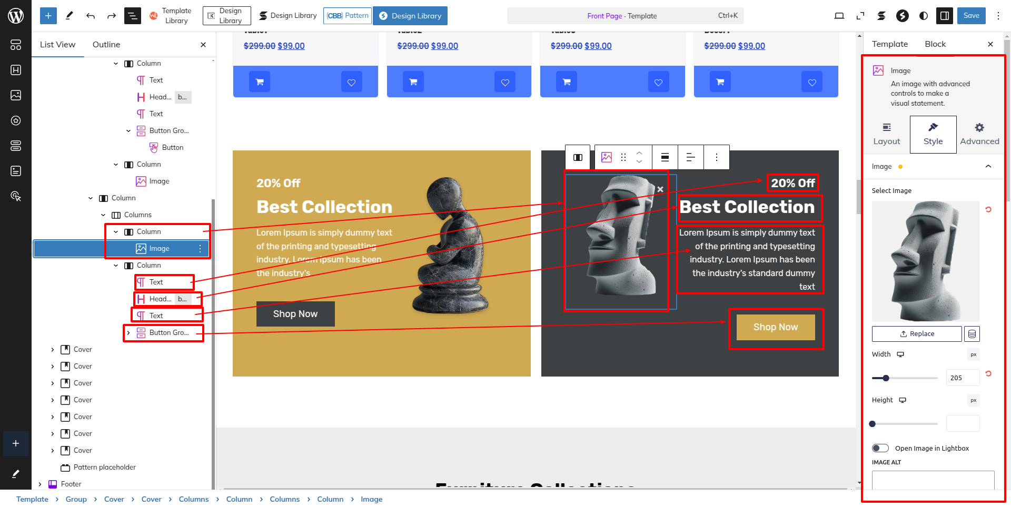
Task: Expand the Button Group tree item
Action: (x=128, y=333)
